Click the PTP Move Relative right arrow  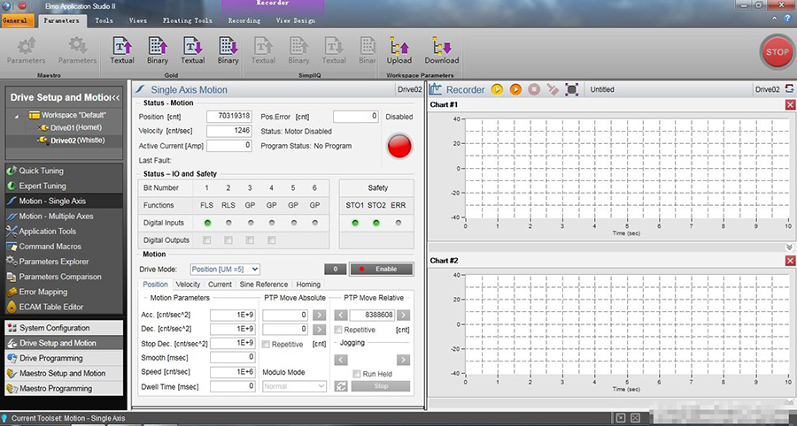(403, 315)
